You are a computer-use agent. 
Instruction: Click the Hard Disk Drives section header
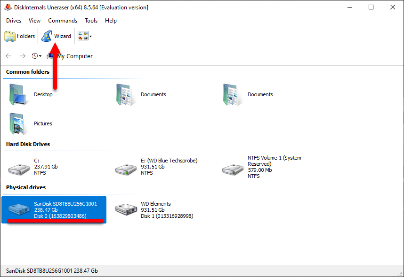point(28,144)
